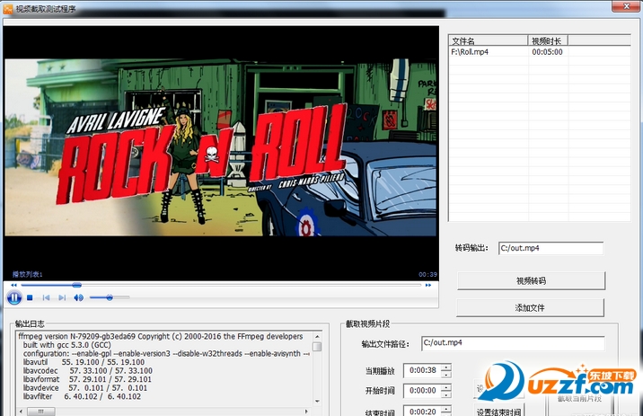643x416 pixels.
Task: Click the log scroll-down arrow
Action: click(x=317, y=401)
